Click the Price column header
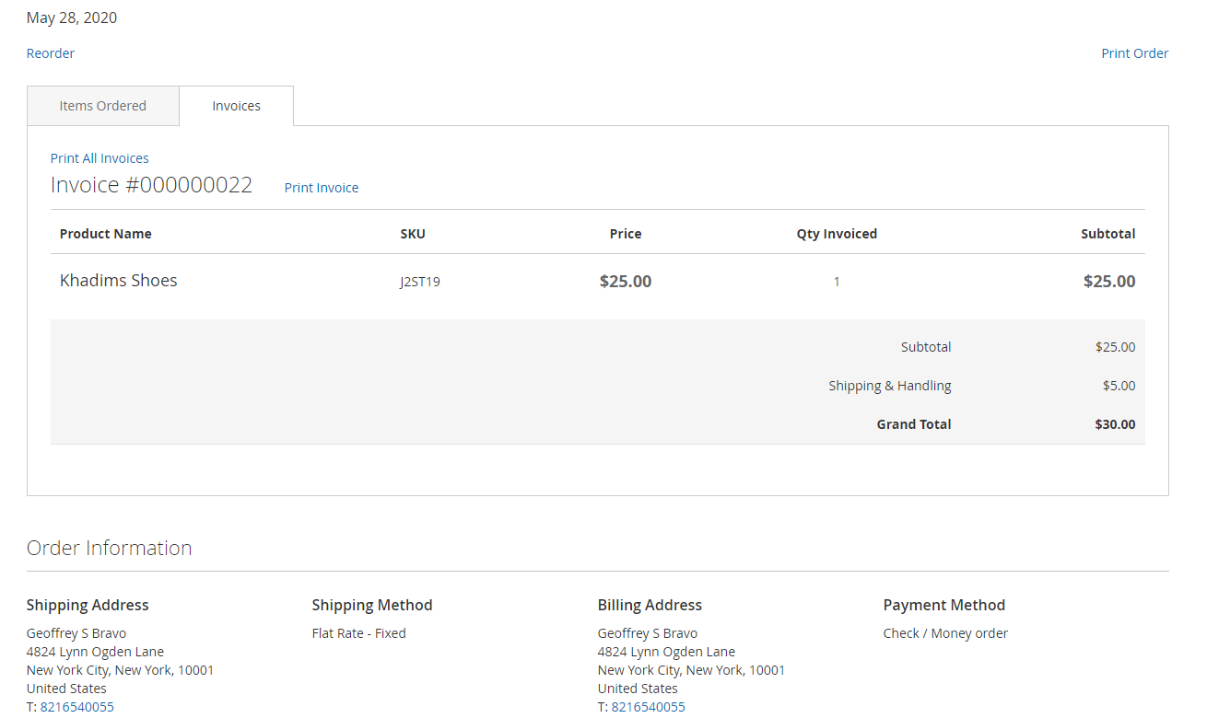Image resolution: width=1207 pixels, height=718 pixels. pos(626,234)
